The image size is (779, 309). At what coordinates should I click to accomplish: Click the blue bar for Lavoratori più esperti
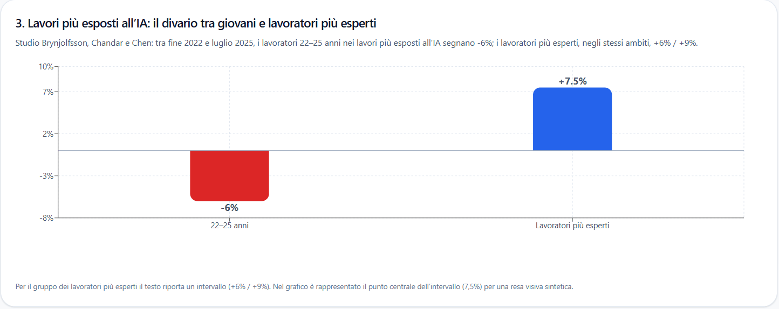click(572, 119)
